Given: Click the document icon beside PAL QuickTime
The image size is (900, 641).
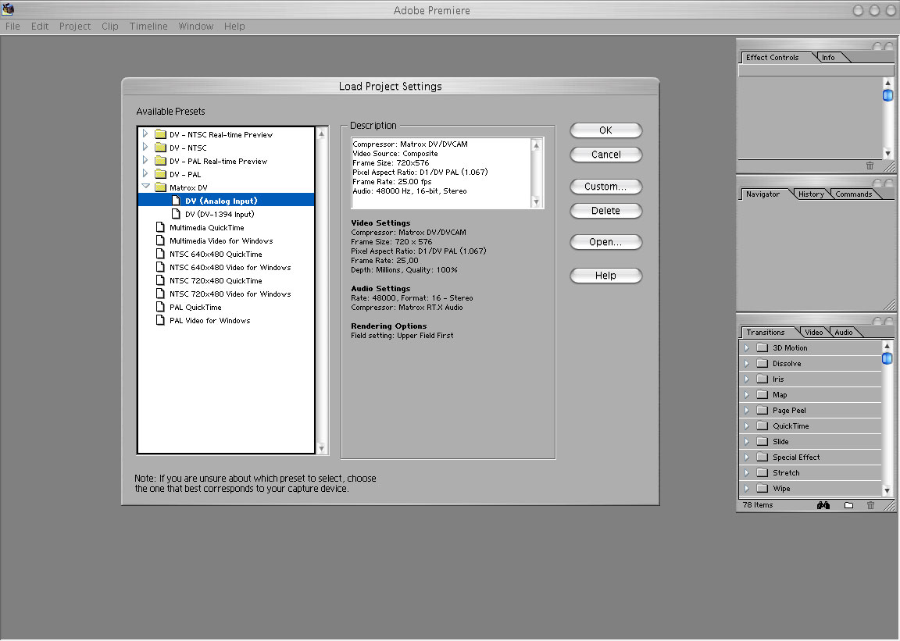Looking at the screenshot, I should (161, 307).
